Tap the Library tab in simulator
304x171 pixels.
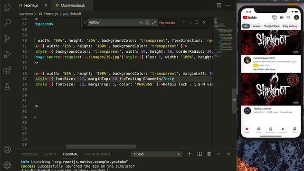pos(294,130)
